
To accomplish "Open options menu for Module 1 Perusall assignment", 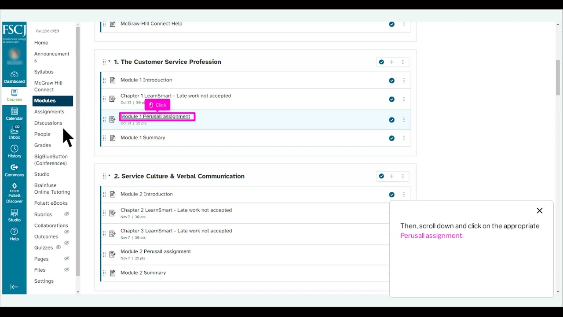I will click(404, 120).
